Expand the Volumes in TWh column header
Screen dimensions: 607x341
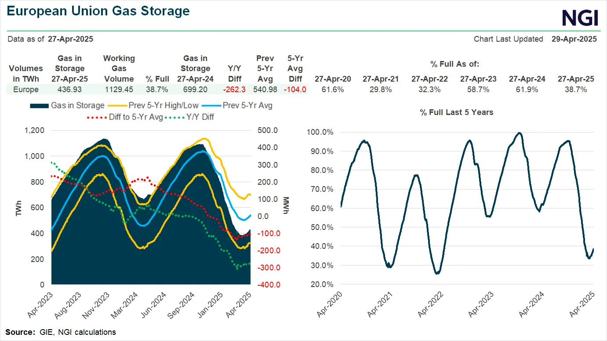point(25,74)
